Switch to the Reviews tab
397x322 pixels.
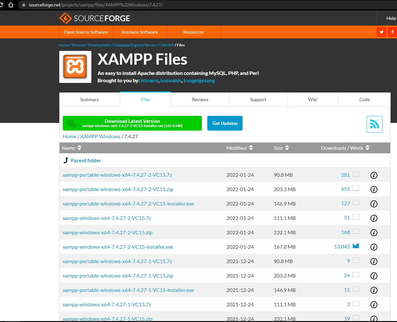point(200,100)
